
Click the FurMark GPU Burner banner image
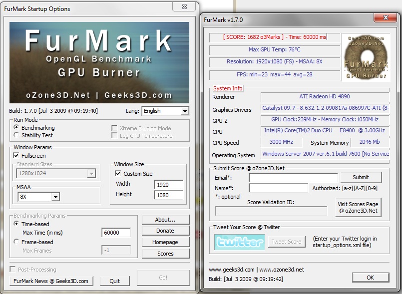[x=99, y=62]
